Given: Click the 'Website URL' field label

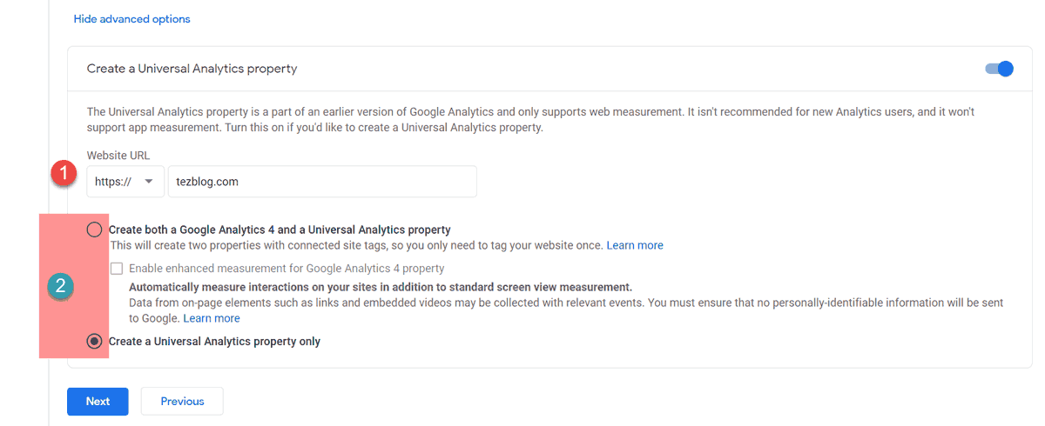Looking at the screenshot, I should 118,155.
